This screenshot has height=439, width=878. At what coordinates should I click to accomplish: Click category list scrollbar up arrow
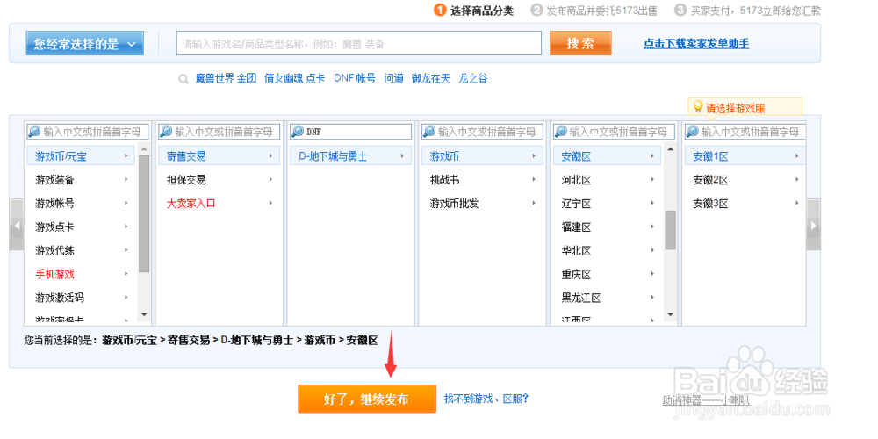(144, 149)
